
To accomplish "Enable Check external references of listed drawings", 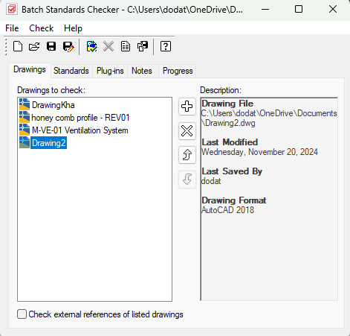I will pos(22,314).
